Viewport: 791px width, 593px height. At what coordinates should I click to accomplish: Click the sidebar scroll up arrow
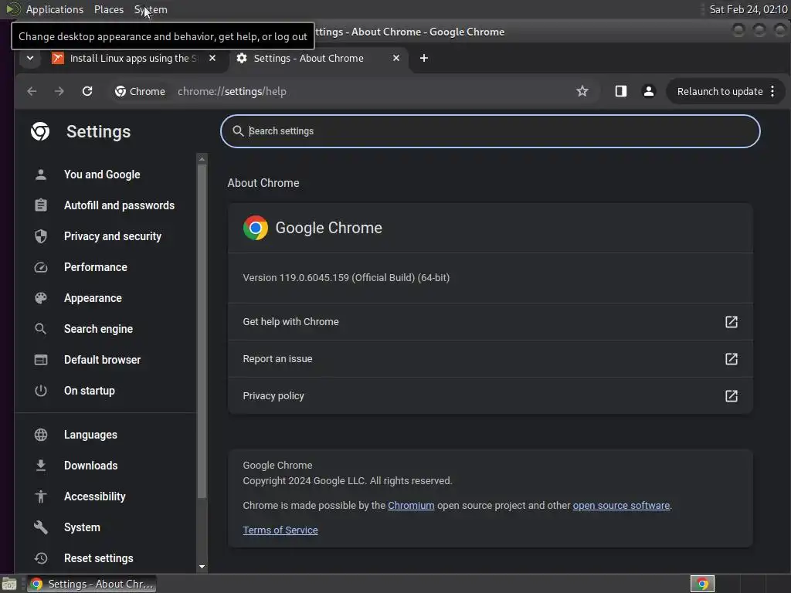pyautogui.click(x=202, y=159)
